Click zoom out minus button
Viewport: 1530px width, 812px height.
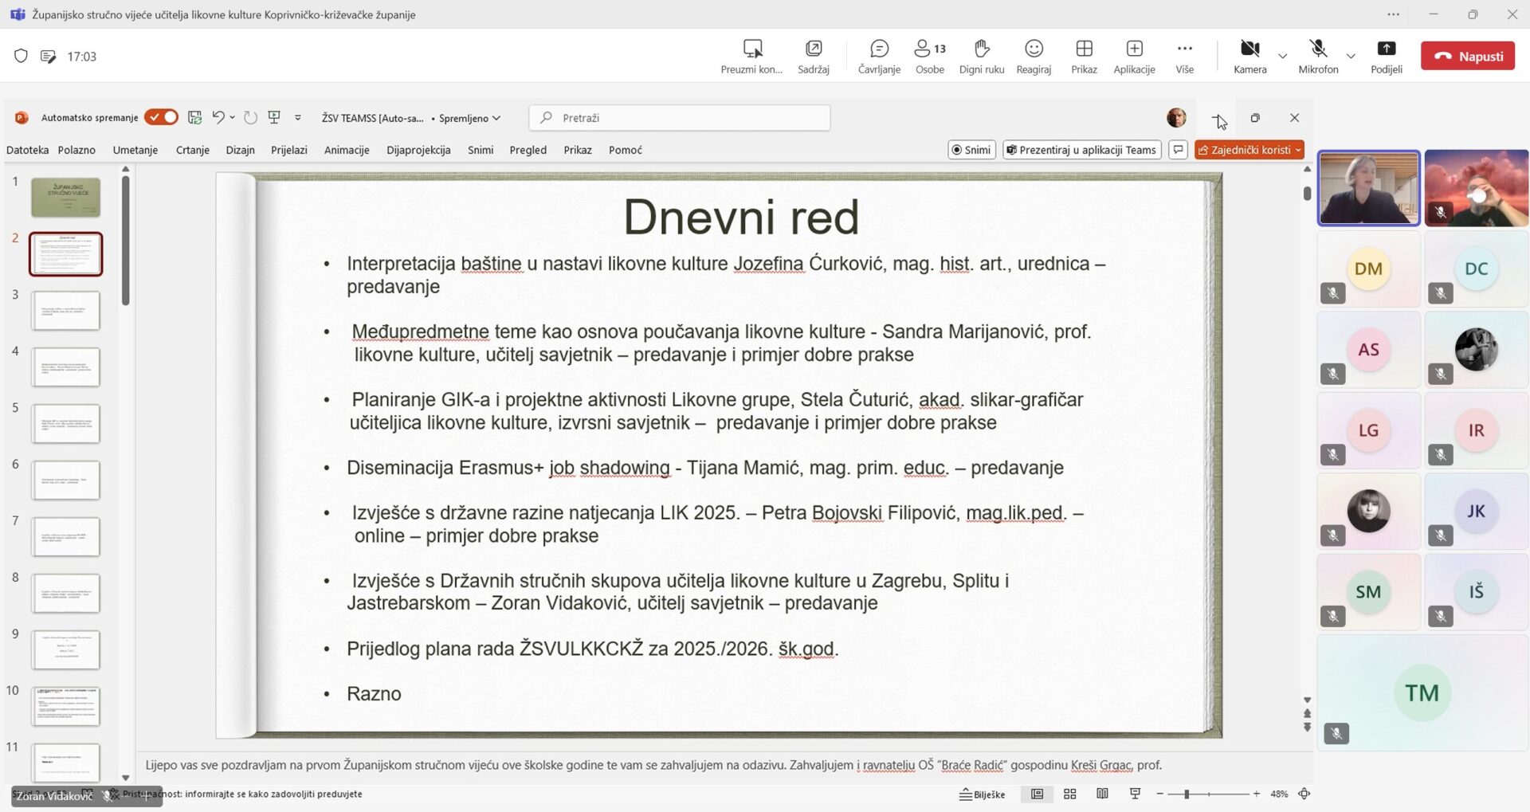tap(1160, 794)
